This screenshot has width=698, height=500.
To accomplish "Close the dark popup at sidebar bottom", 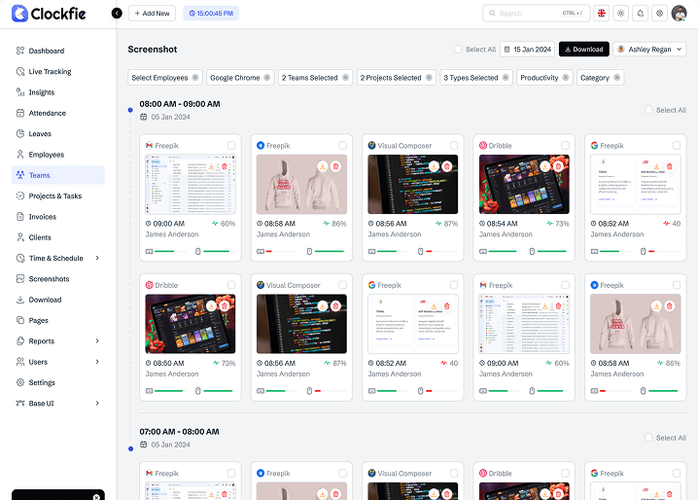I will (96, 497).
